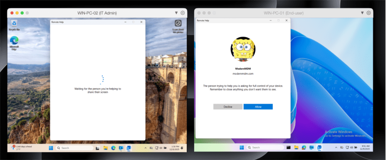Launch Edge from WIN-PC-02 taskbar
This screenshot has height=160, width=386.
[x=113, y=148]
